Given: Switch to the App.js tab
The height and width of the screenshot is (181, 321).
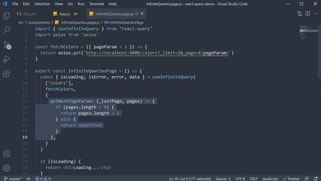Looking at the screenshot, I should click(x=65, y=14).
